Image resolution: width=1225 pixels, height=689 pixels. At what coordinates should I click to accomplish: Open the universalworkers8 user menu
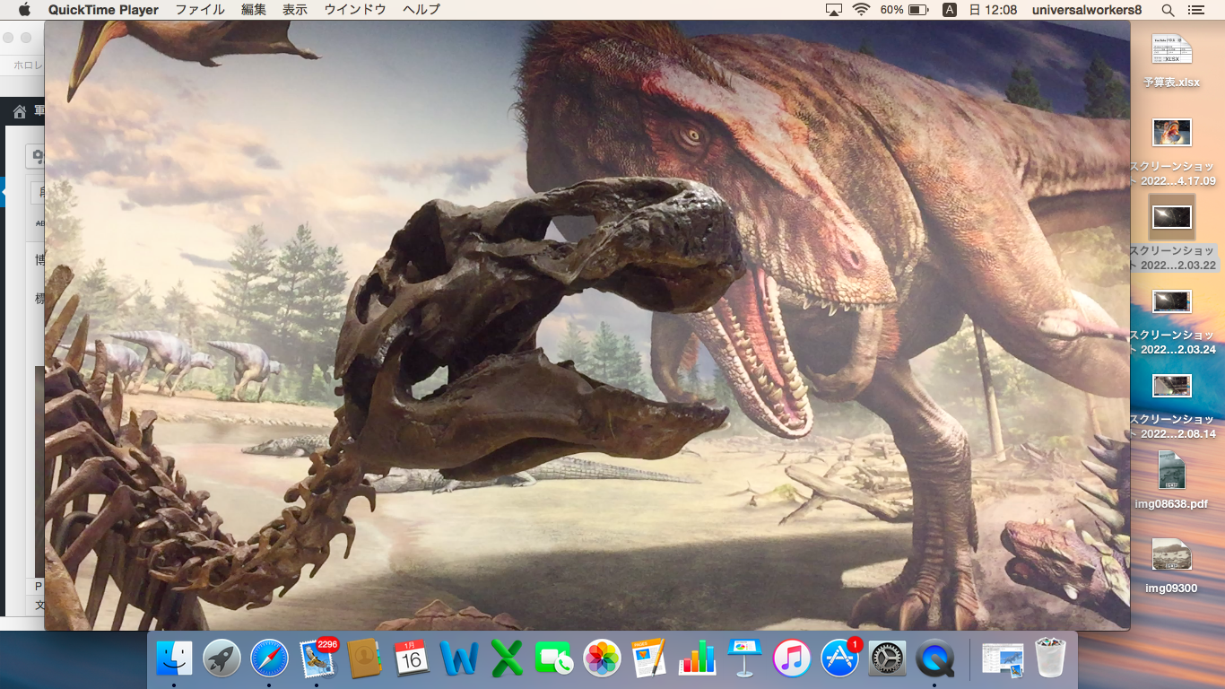1087,10
